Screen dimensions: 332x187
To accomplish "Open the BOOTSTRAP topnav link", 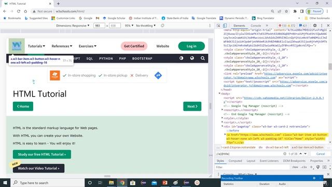I will click(142, 58).
